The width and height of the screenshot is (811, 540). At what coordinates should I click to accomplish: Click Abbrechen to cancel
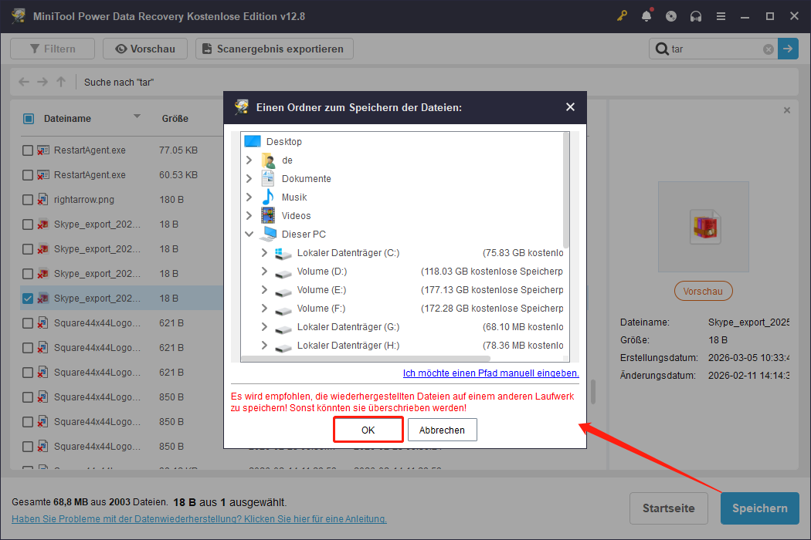point(443,430)
